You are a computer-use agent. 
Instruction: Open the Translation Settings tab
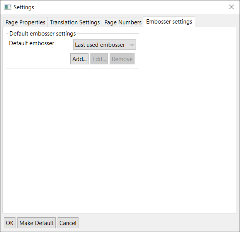(x=75, y=22)
